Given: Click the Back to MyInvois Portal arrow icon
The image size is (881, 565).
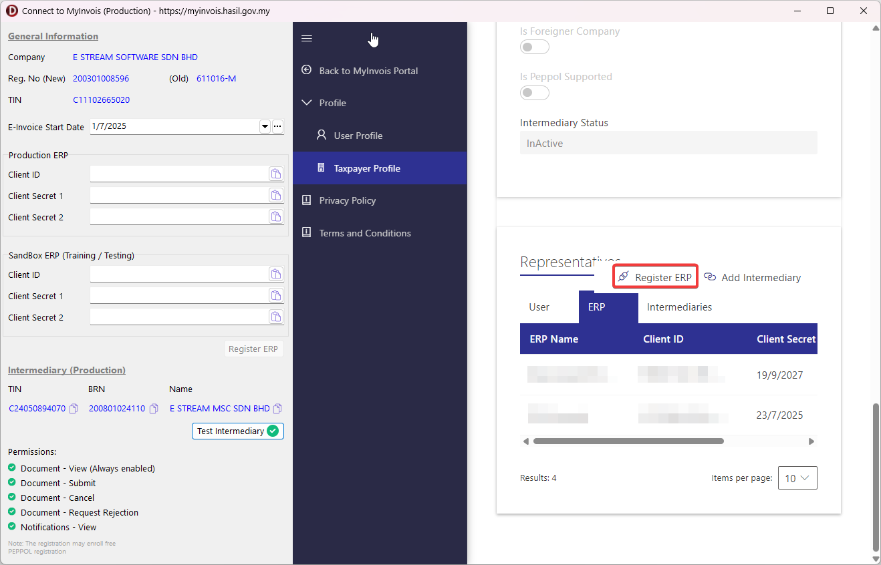Looking at the screenshot, I should coord(307,70).
